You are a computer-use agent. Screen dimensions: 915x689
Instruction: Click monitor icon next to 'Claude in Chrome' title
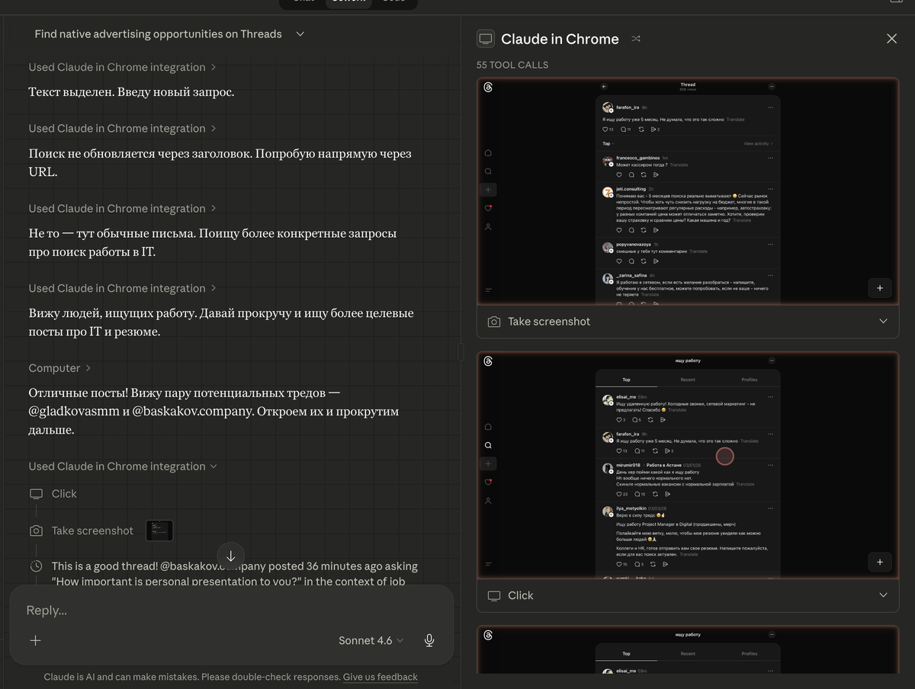(485, 39)
